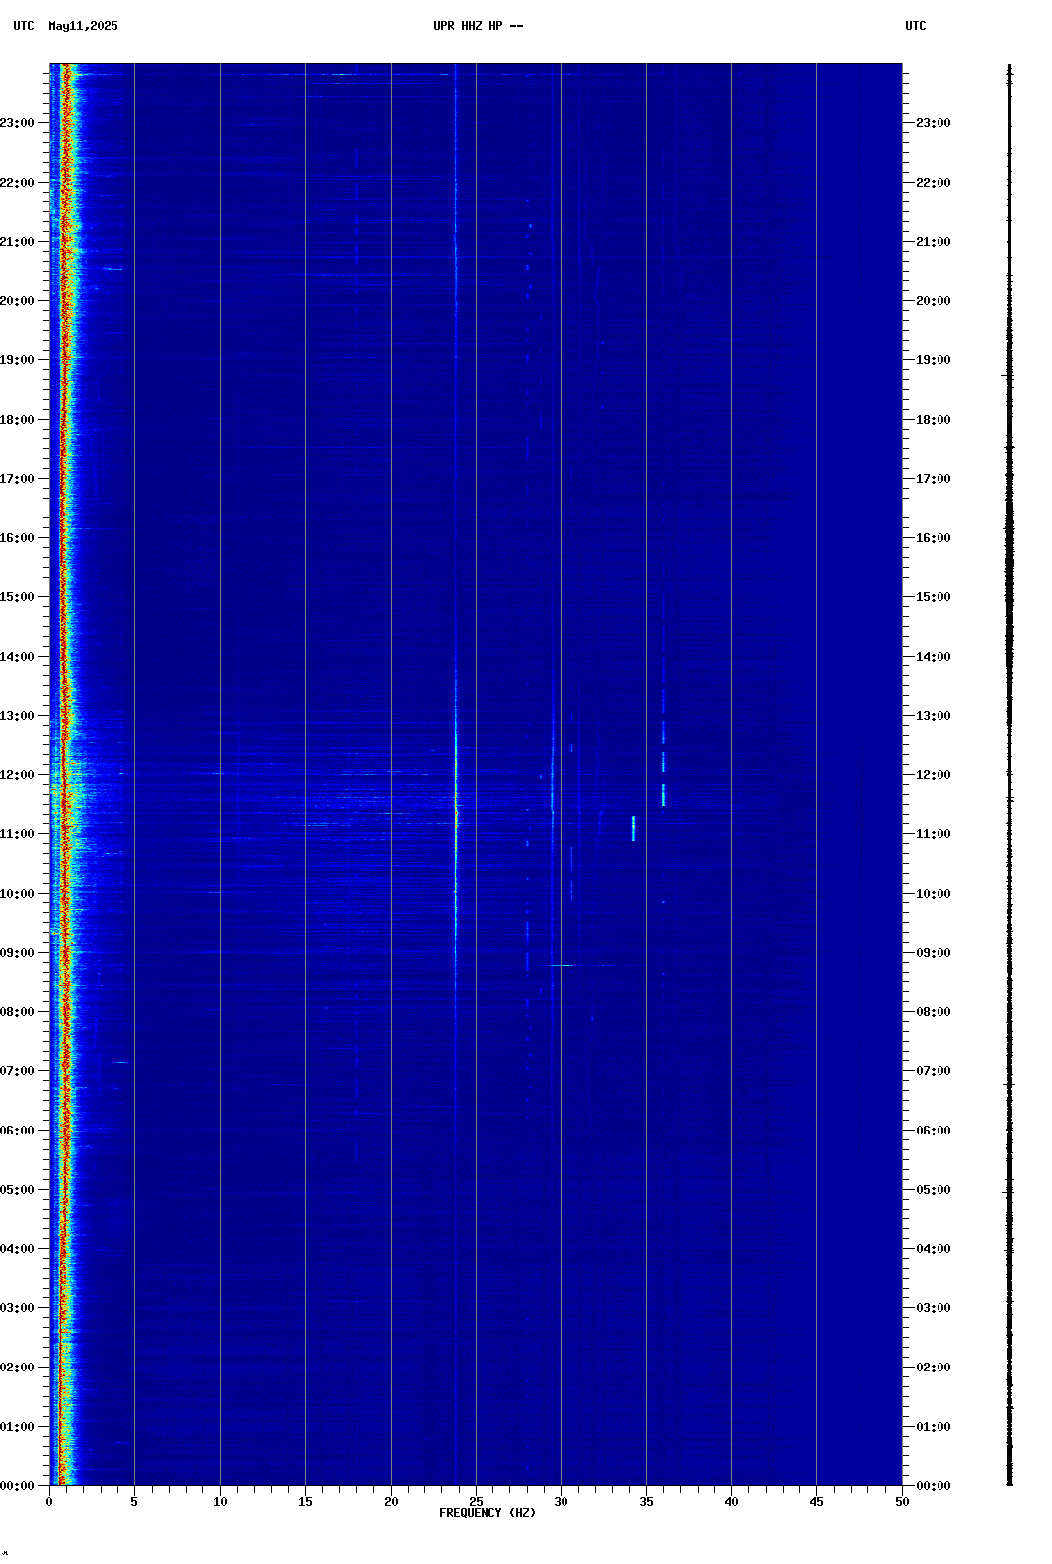Click the left axis '17:00' time label
This screenshot has width=1052, height=1564.
pos(17,479)
